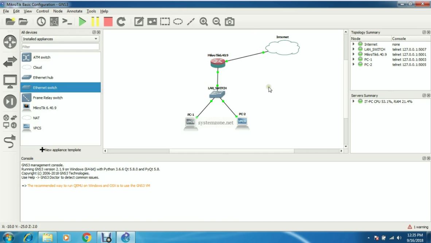Open the Insert a picture tool
The width and height of the screenshot is (431, 243).
152,22
